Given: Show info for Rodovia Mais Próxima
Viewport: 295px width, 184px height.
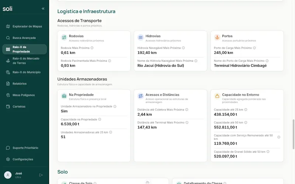Looking at the screenshot, I should (92, 48).
